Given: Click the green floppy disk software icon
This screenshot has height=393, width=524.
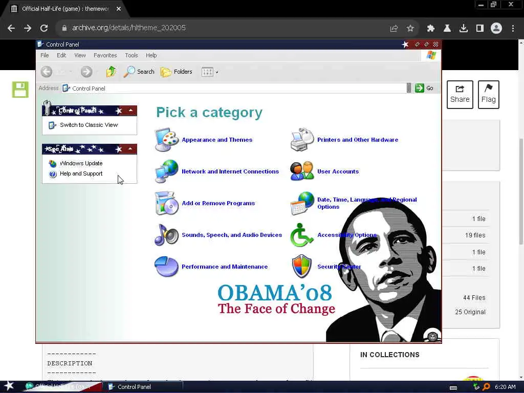Looking at the screenshot, I should tap(20, 90).
